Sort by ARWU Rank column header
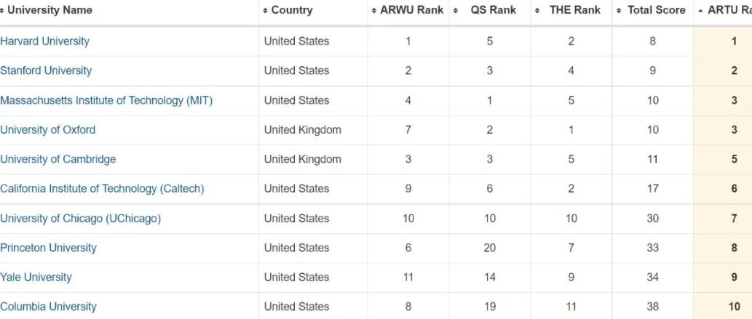752x319 pixels. tap(411, 10)
